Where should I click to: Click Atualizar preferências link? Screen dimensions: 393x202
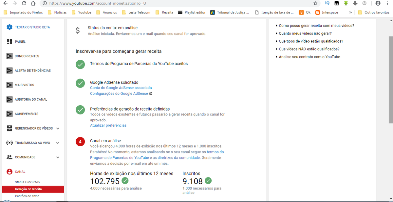pyautogui.click(x=108, y=125)
